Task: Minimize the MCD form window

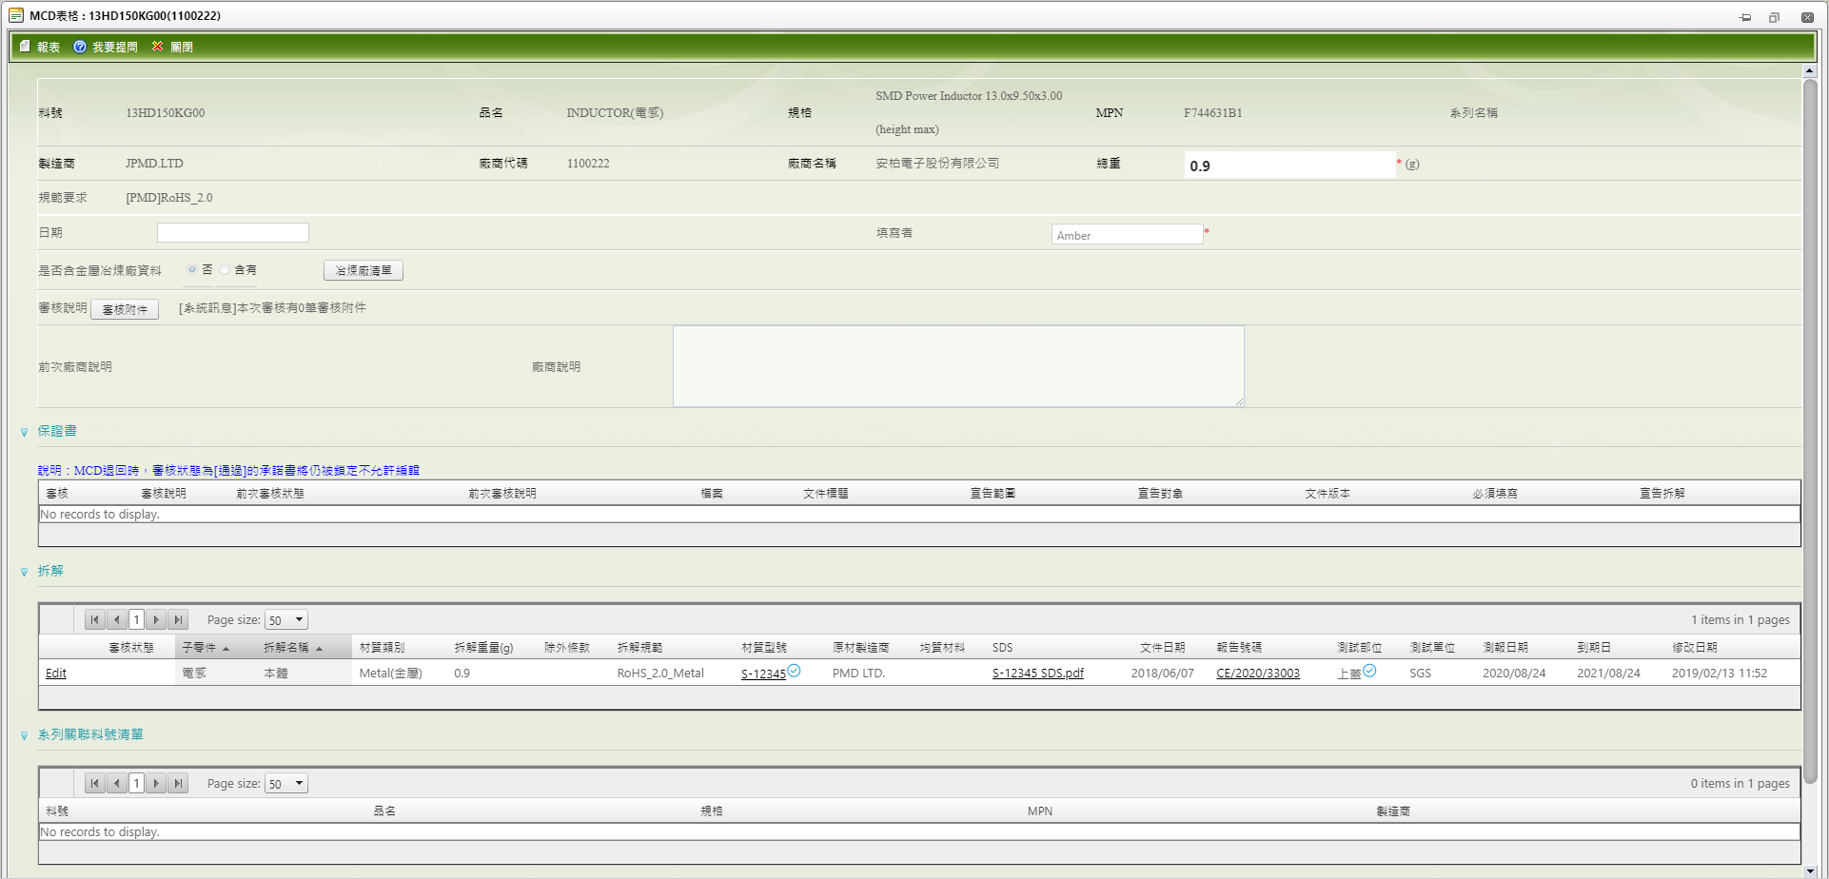Action: pyautogui.click(x=1745, y=17)
